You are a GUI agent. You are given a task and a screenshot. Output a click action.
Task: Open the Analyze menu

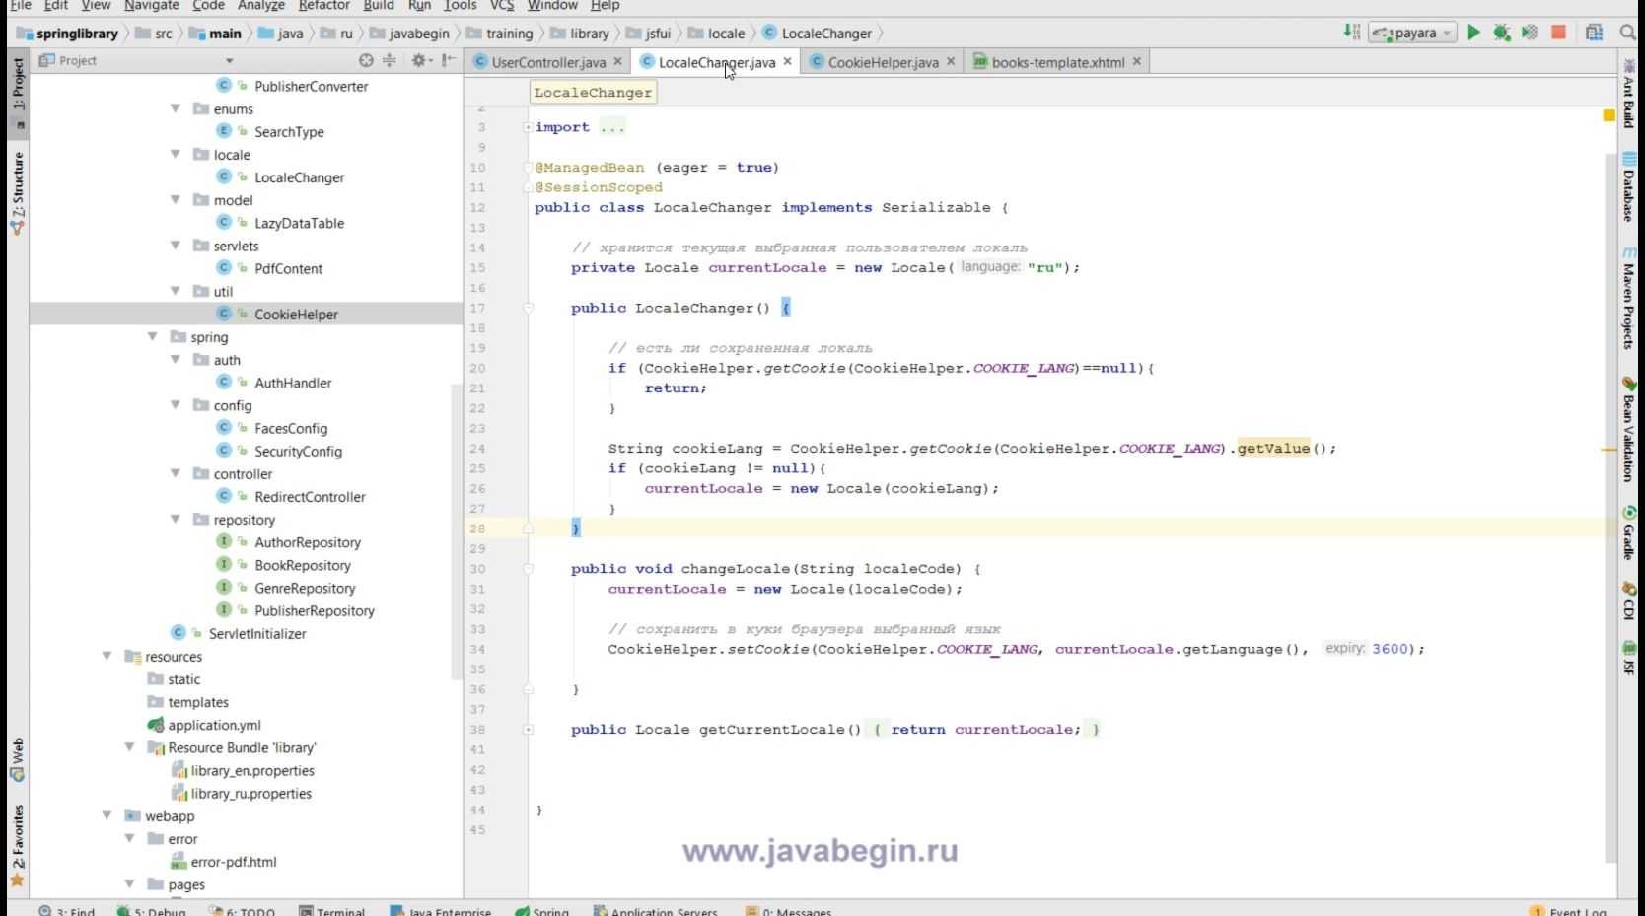click(x=260, y=5)
